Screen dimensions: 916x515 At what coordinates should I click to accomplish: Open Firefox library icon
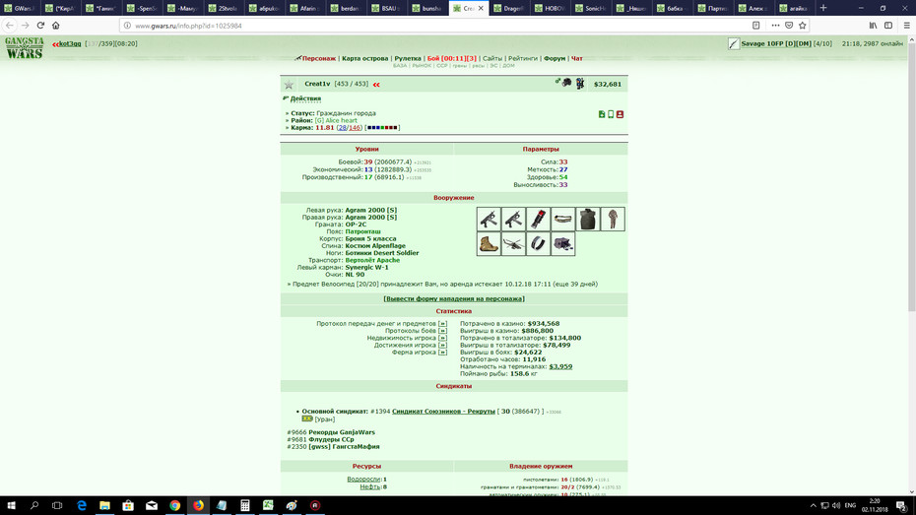click(873, 25)
